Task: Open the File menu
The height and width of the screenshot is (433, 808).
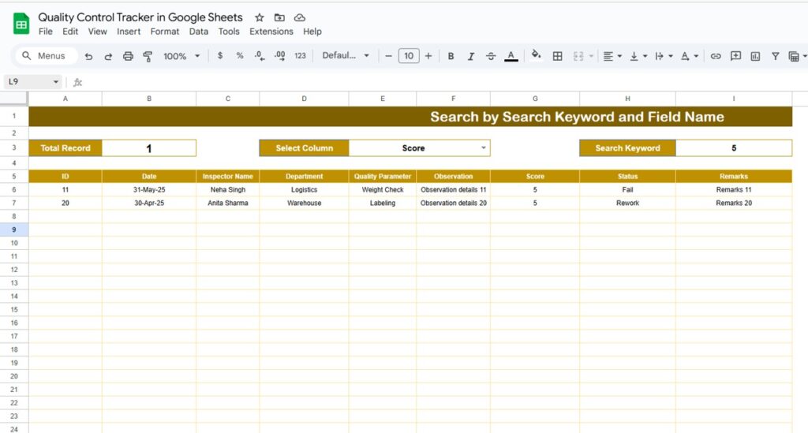Action: pos(45,32)
